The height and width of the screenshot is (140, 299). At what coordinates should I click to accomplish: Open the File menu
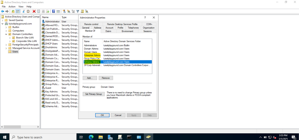point(4,6)
